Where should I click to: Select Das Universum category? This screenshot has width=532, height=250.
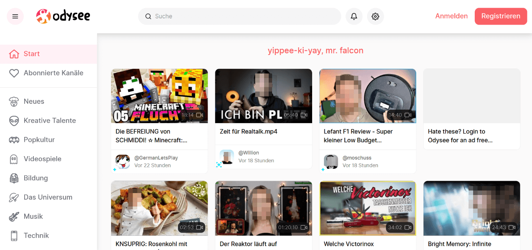click(48, 197)
